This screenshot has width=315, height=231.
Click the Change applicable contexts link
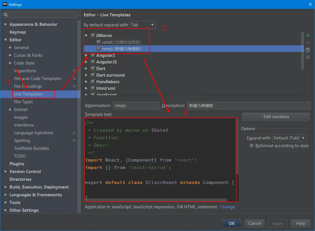227,207
